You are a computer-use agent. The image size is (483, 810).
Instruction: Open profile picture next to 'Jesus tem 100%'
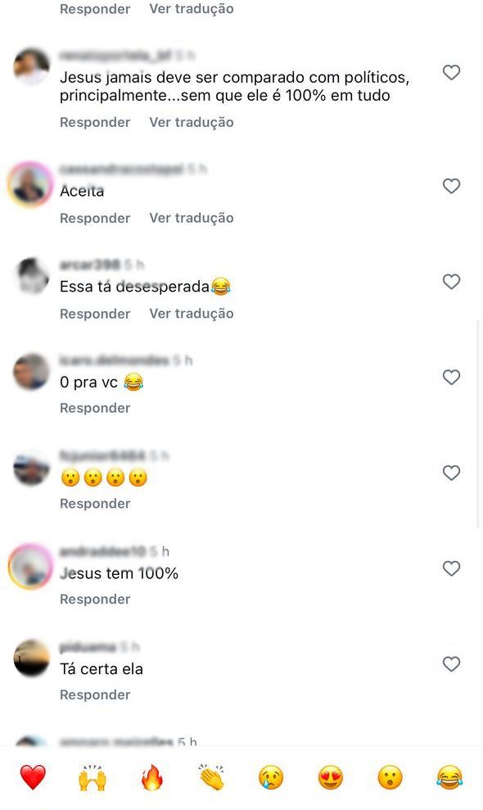coord(31,567)
